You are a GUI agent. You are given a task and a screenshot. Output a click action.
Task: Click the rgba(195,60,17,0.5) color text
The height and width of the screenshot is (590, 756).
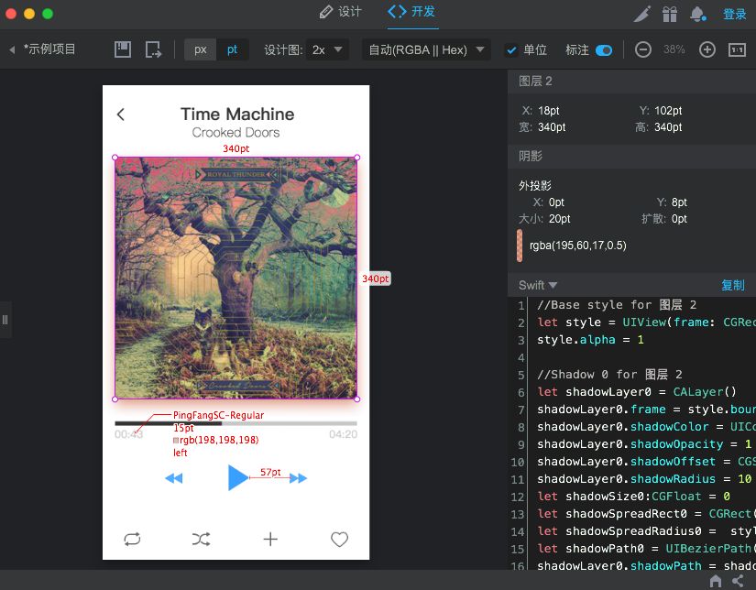577,246
